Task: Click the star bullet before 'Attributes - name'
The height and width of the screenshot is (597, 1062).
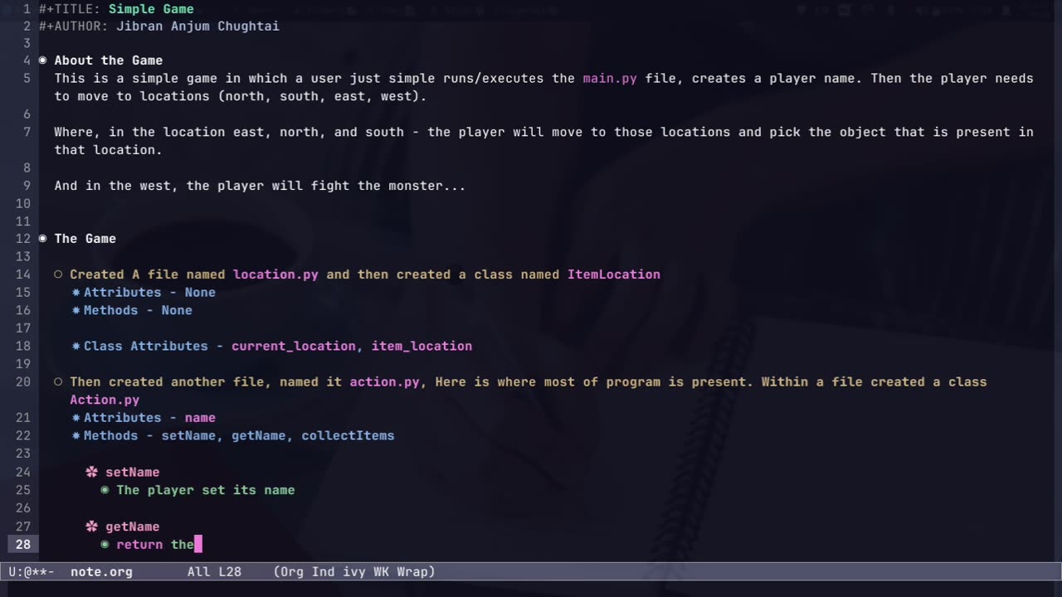Action: (x=76, y=418)
